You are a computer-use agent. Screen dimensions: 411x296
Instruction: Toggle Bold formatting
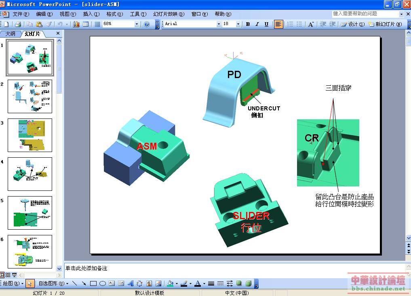[248, 24]
